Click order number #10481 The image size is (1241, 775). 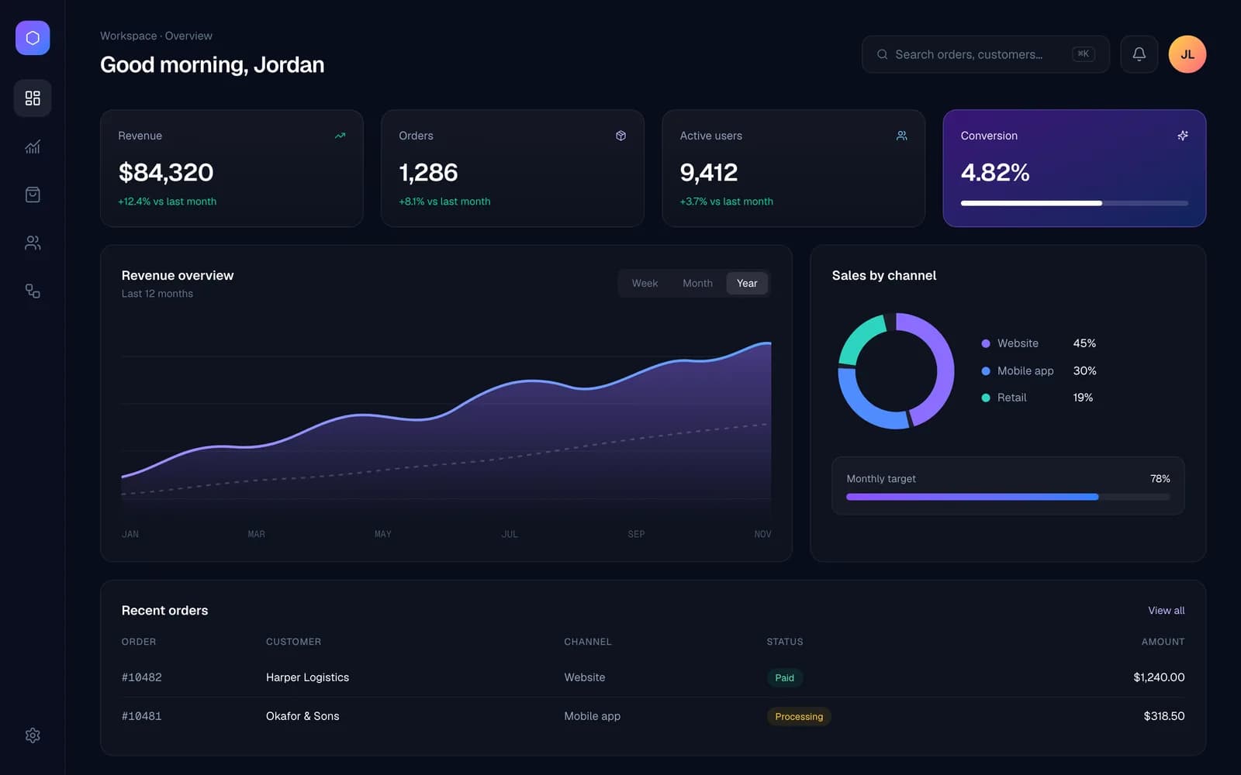point(142,716)
